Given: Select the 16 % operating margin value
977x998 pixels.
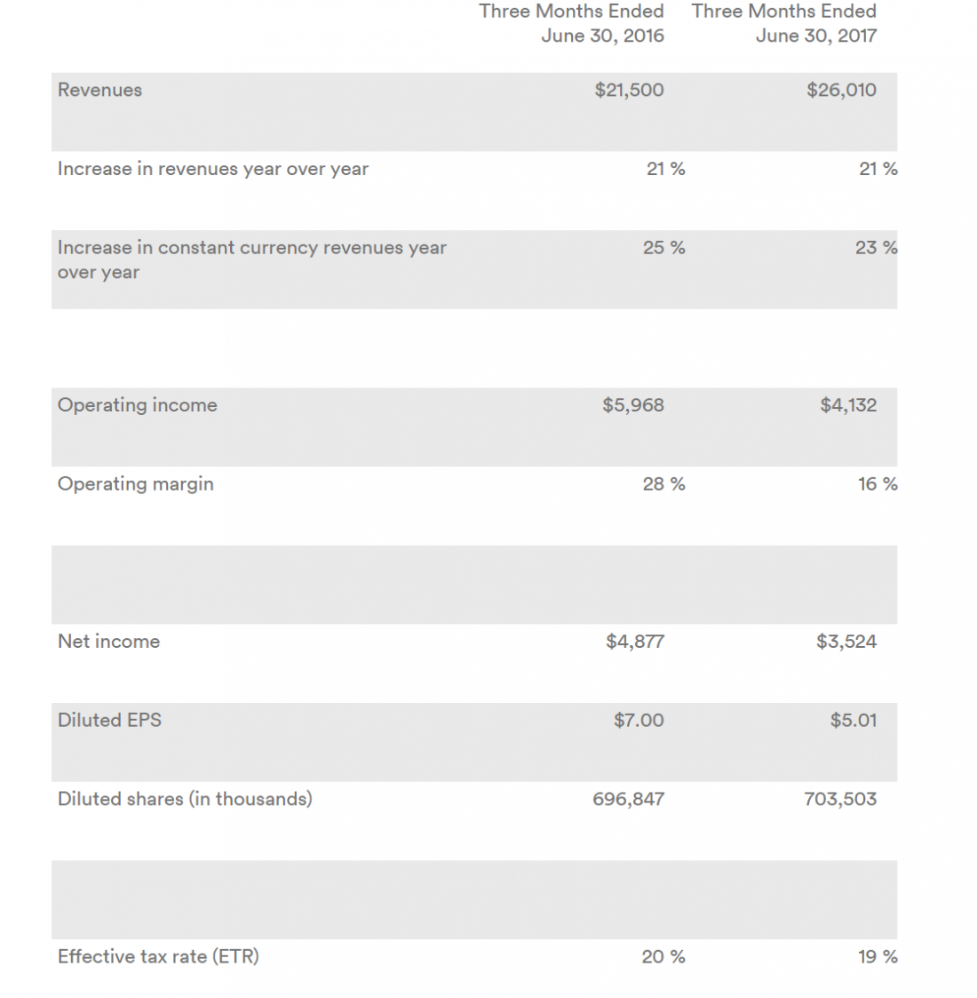Looking at the screenshot, I should pyautogui.click(x=878, y=484).
